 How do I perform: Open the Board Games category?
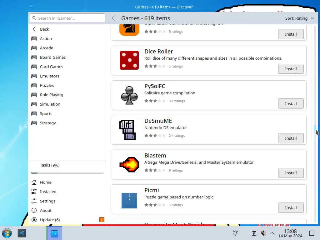[67, 57]
